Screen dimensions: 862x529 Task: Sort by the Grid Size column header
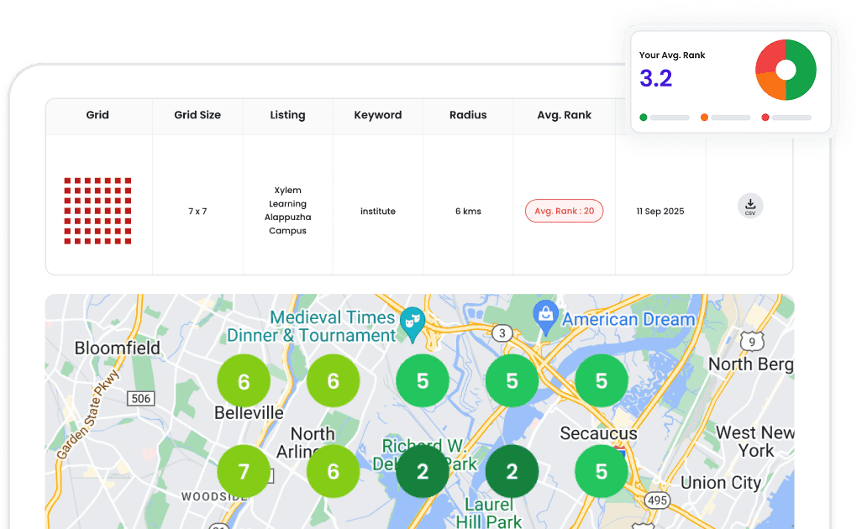click(197, 115)
